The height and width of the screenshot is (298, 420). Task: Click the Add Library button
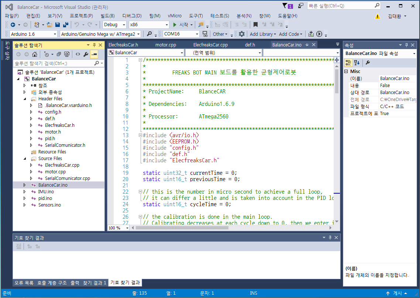pyautogui.click(x=262, y=34)
